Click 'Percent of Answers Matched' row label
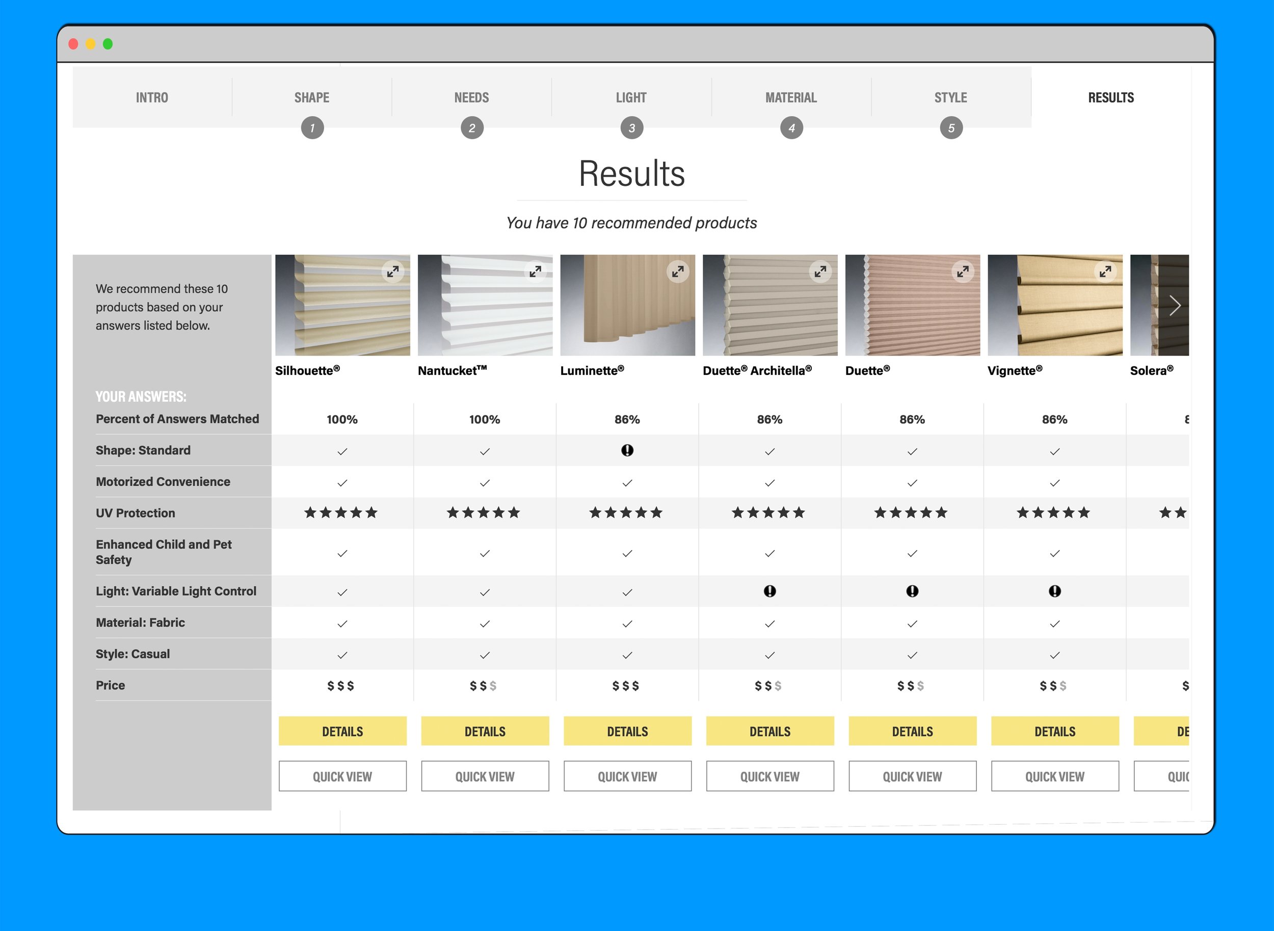 click(x=177, y=419)
